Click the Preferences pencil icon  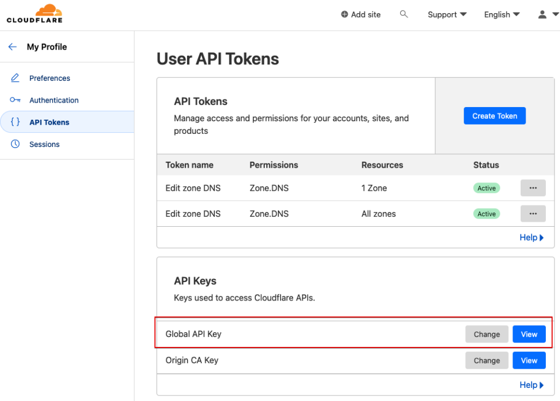tap(15, 78)
